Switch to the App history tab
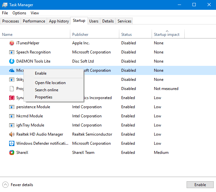The height and width of the screenshot is (192, 216). click(x=59, y=21)
